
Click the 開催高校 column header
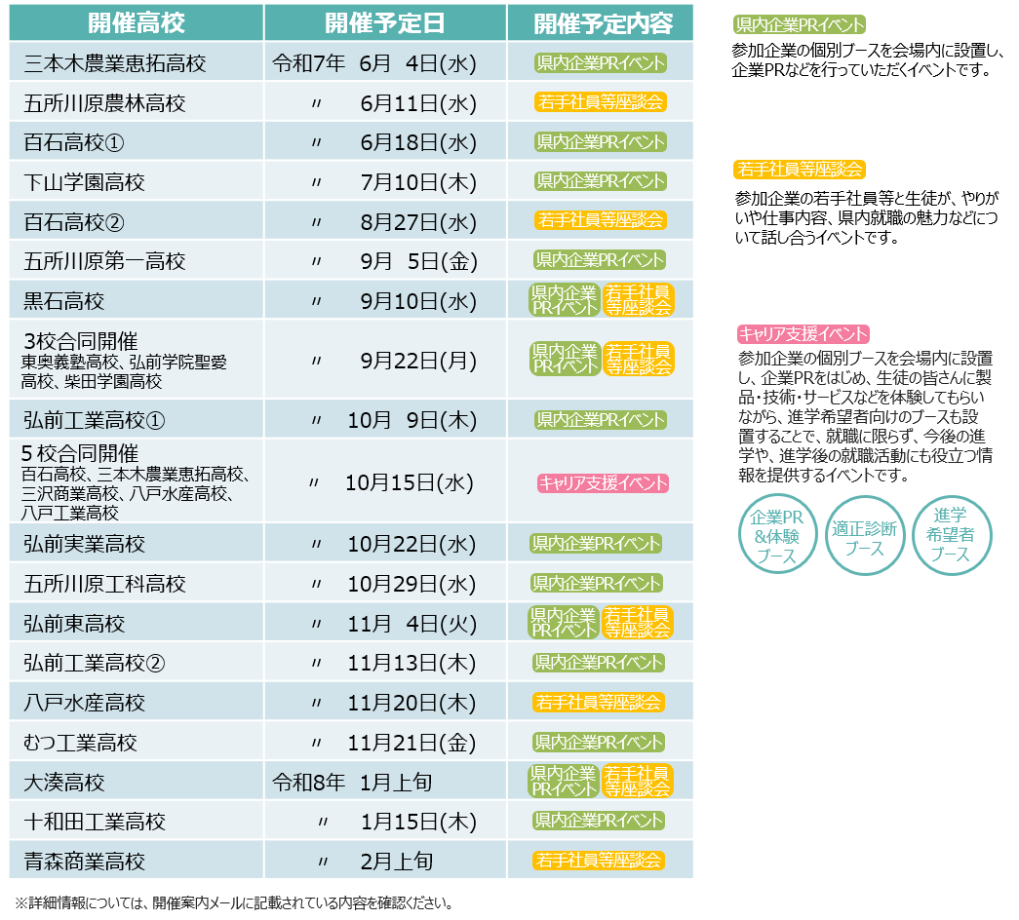[137, 22]
